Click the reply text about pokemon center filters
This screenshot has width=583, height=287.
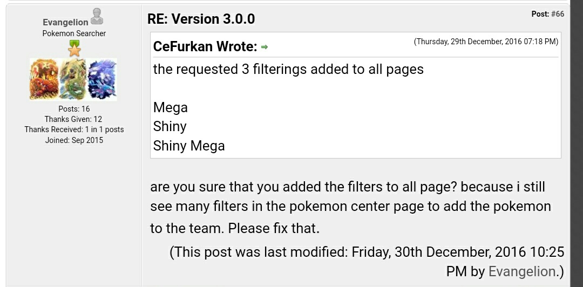(x=350, y=207)
